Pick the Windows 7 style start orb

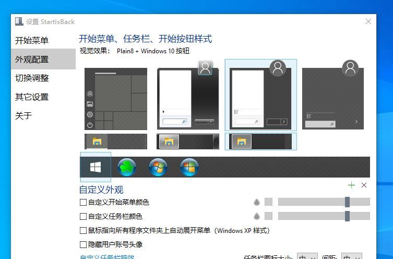158,167
